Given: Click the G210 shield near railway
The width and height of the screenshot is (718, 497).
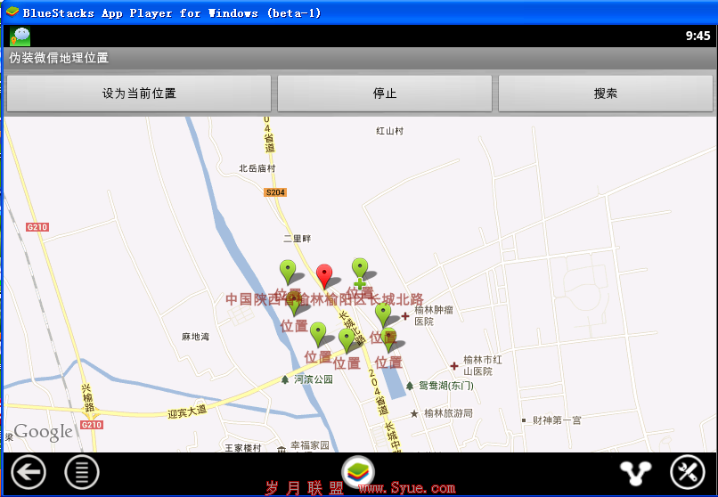Looking at the screenshot, I should (x=37, y=227).
